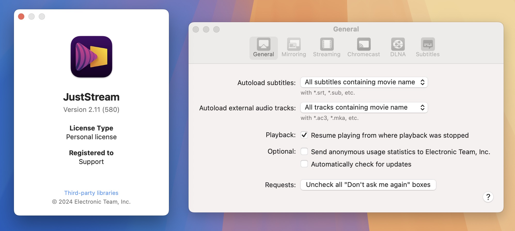Image resolution: width=515 pixels, height=231 pixels.
Task: Click the Version 2.11 (580) text
Action: (91, 110)
